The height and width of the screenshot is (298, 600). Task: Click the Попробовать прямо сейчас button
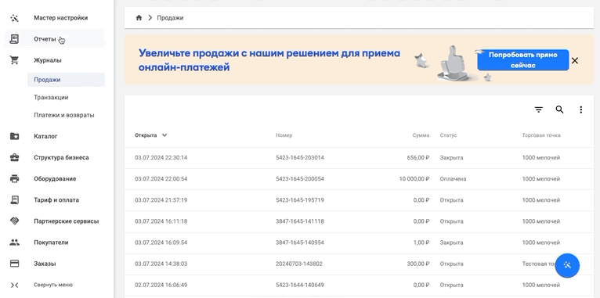click(522, 60)
